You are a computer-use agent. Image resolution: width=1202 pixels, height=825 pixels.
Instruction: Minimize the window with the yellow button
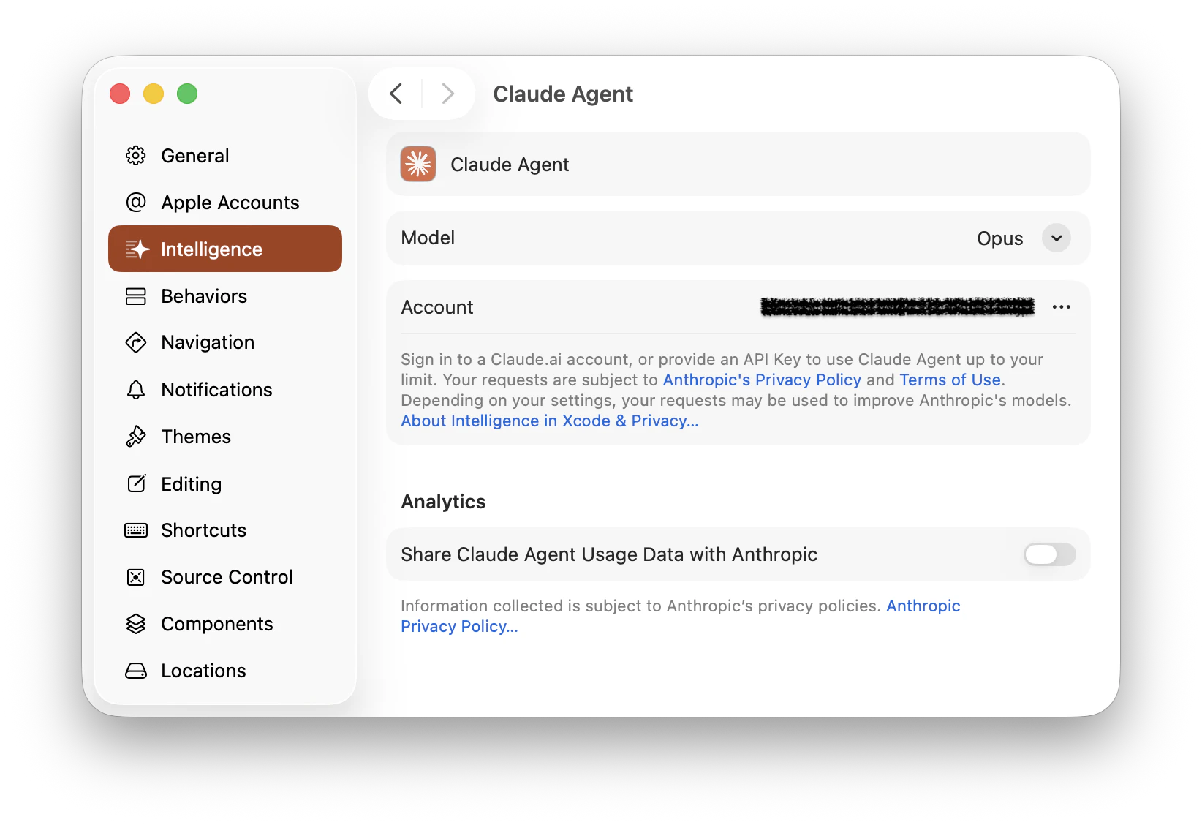(x=154, y=94)
